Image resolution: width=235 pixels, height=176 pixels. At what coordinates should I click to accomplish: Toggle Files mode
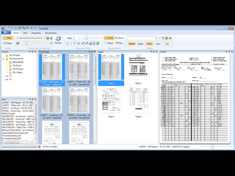[8, 38]
